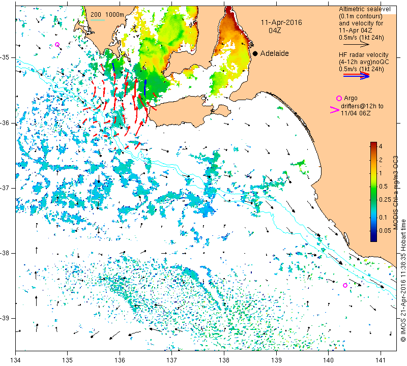
Task: Click the red-blue HF radar legend arrow
Action: tap(356, 76)
